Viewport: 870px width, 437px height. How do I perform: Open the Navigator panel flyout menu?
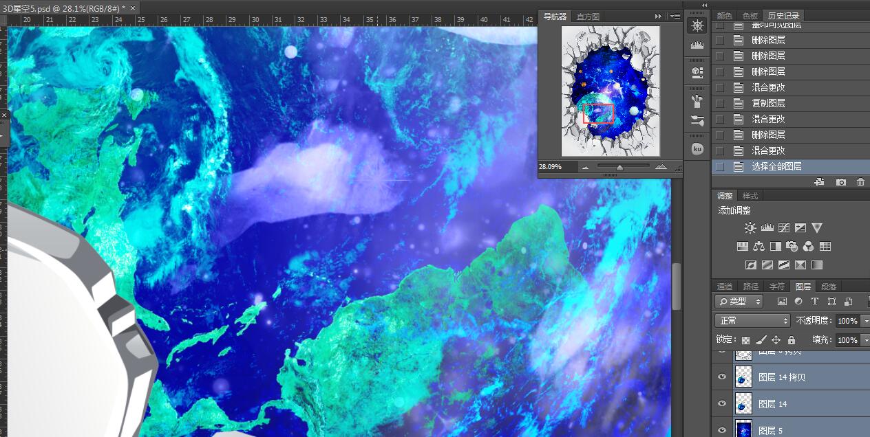coord(675,16)
